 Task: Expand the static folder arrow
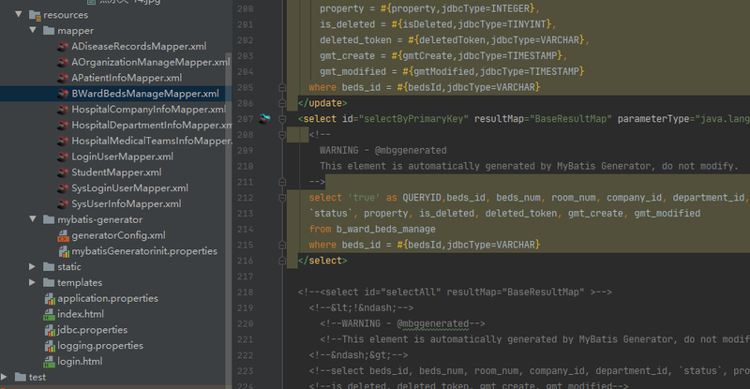tap(32, 266)
